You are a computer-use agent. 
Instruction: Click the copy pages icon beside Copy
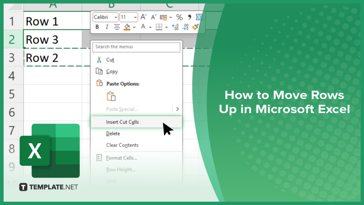(x=99, y=71)
